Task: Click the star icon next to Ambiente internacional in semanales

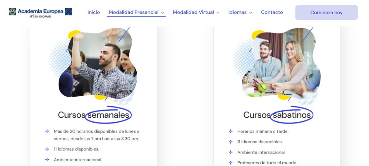Action: pos(47,160)
